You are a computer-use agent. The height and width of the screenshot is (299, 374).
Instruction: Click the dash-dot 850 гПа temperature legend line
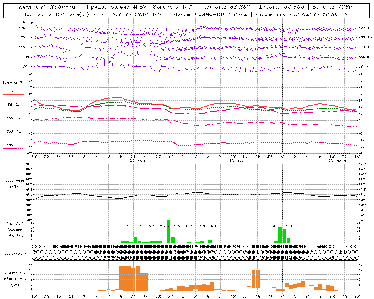[13, 121]
